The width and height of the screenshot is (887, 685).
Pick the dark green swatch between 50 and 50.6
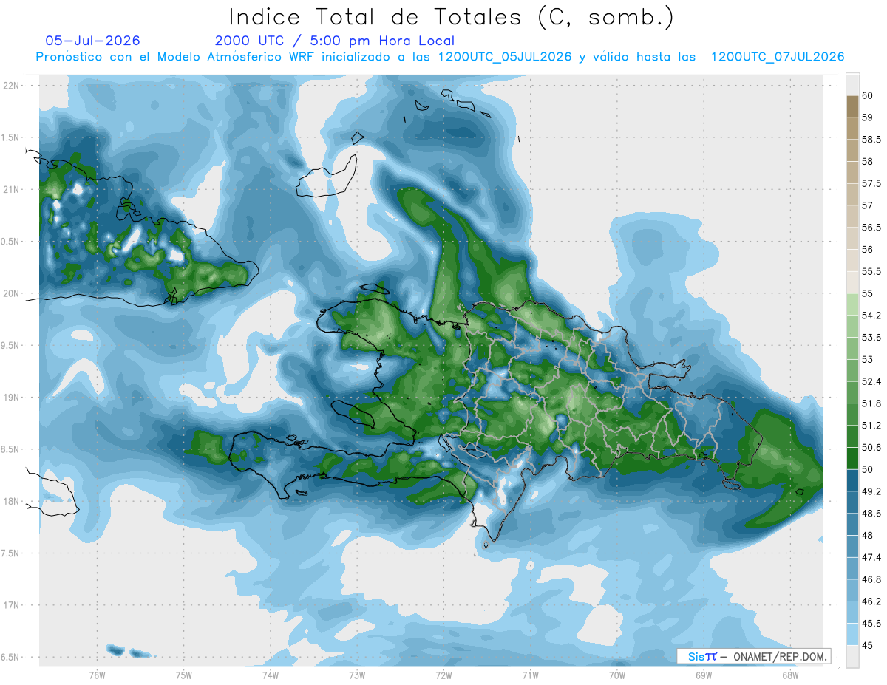pyautogui.click(x=852, y=458)
